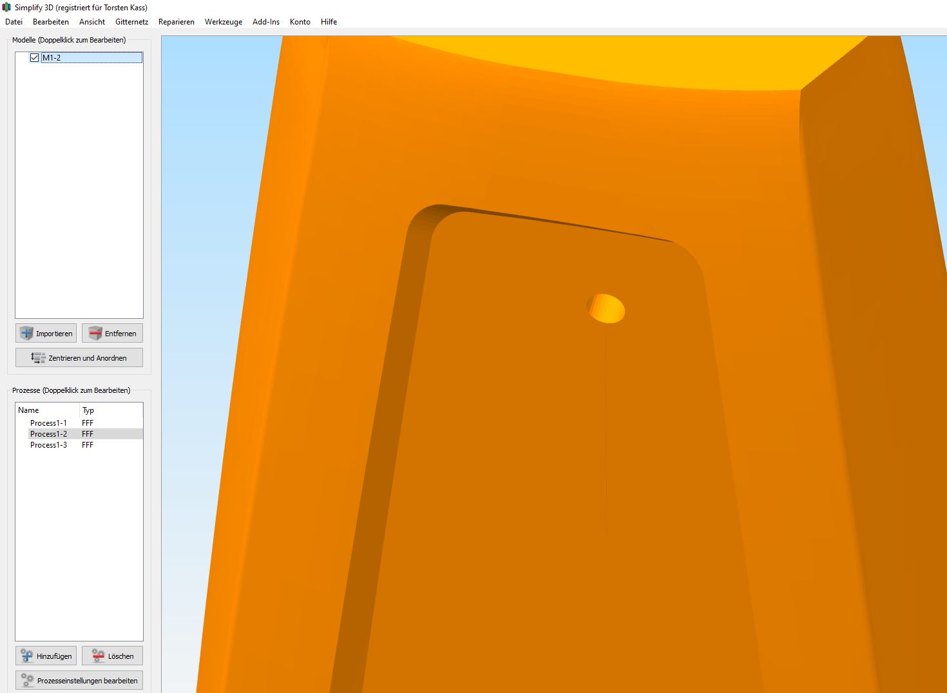This screenshot has width=947, height=693.
Task: Open the Ansicht menu
Action: point(92,22)
